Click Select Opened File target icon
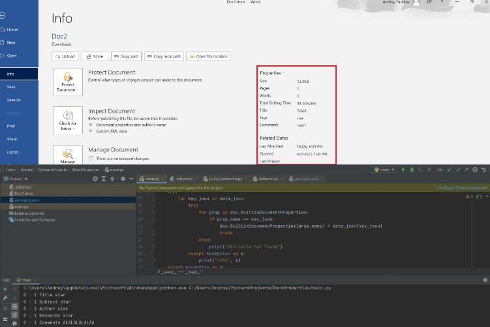Image resolution: width=490 pixels, height=327 pixels. point(95,179)
